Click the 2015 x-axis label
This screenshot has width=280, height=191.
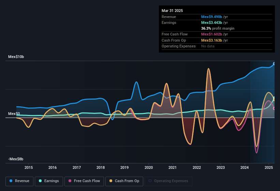pyautogui.click(x=29, y=167)
